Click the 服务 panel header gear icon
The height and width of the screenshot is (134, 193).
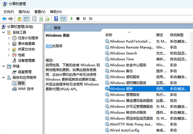pyautogui.click(x=49, y=28)
